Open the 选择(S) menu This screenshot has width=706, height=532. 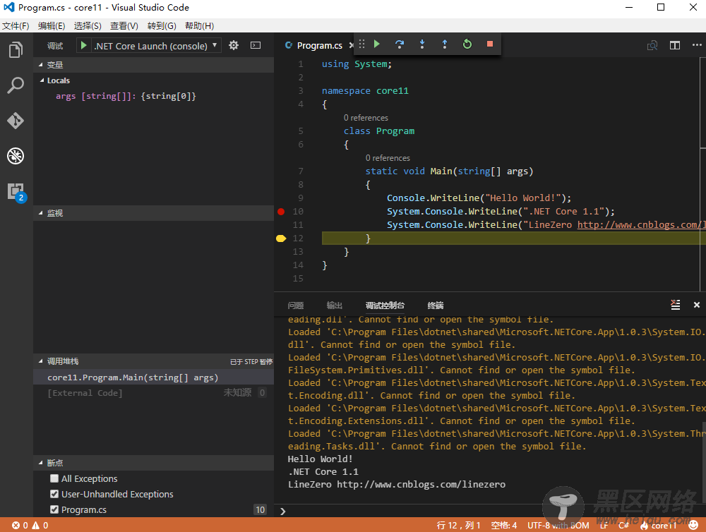(x=88, y=25)
